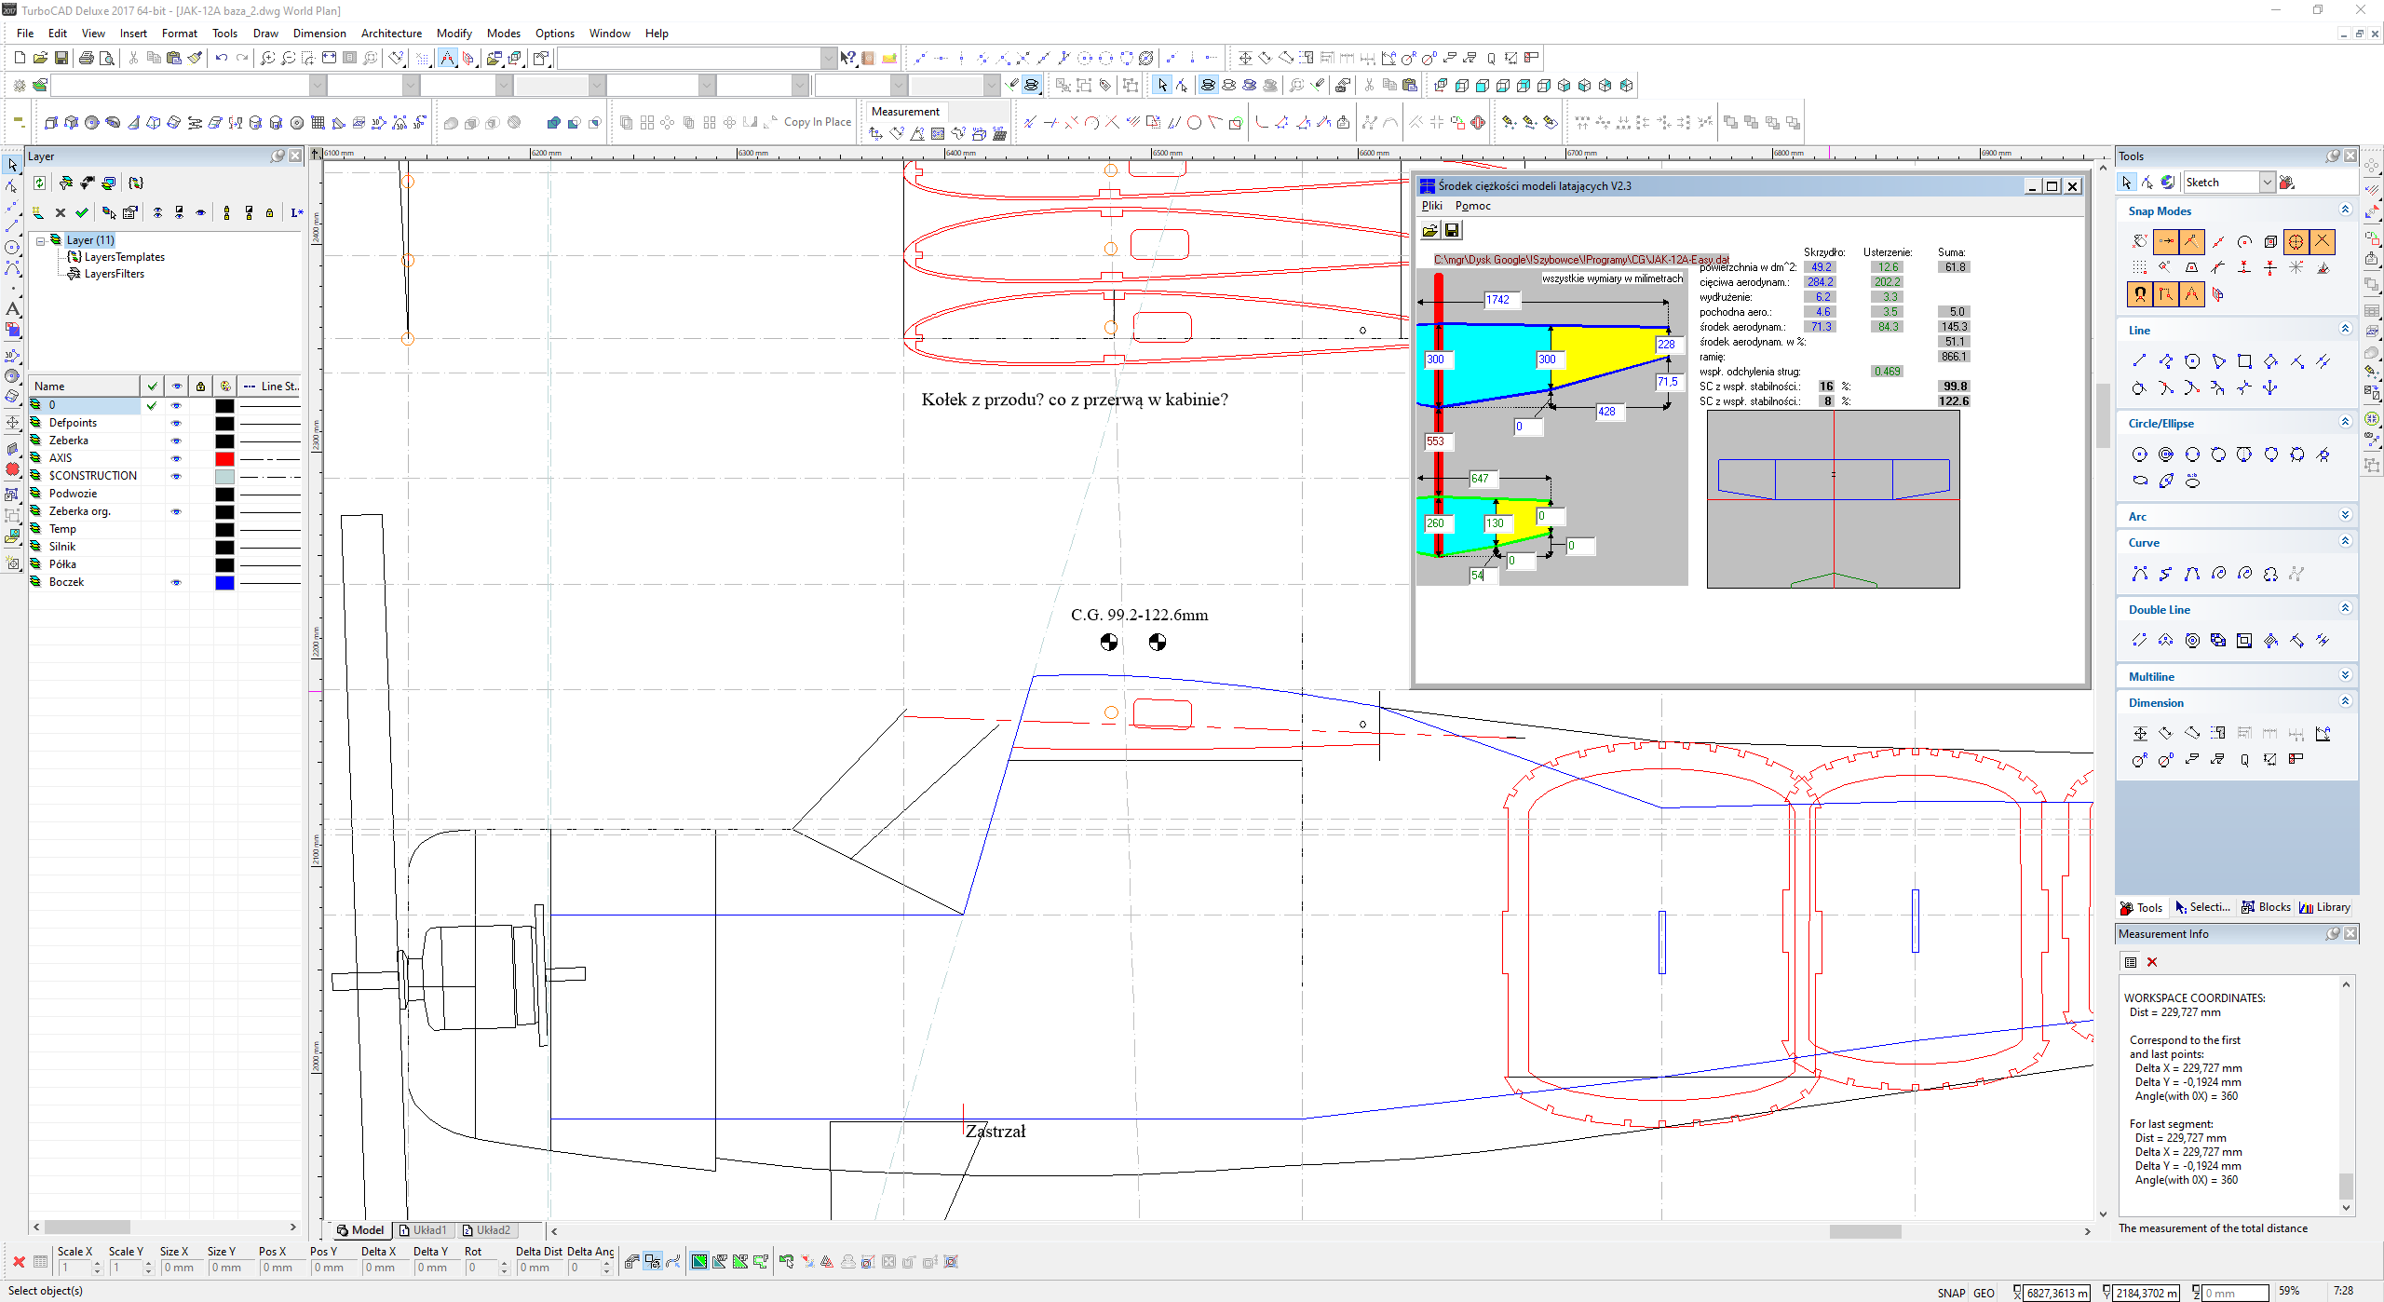
Task: Click the save floppy icon in CG window
Action: tap(1452, 230)
